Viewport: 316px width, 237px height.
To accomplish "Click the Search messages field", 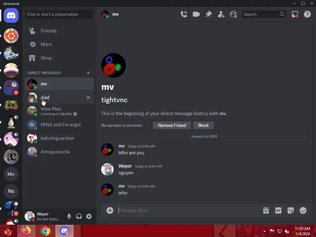I will tap(264, 14).
